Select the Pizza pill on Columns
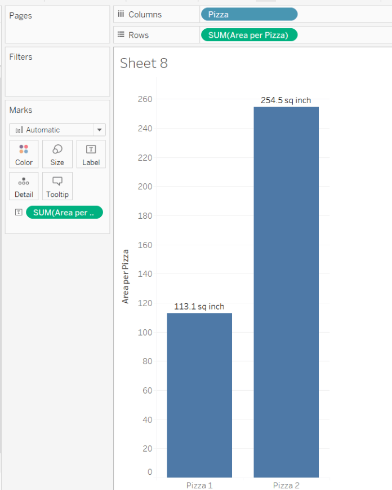 249,15
